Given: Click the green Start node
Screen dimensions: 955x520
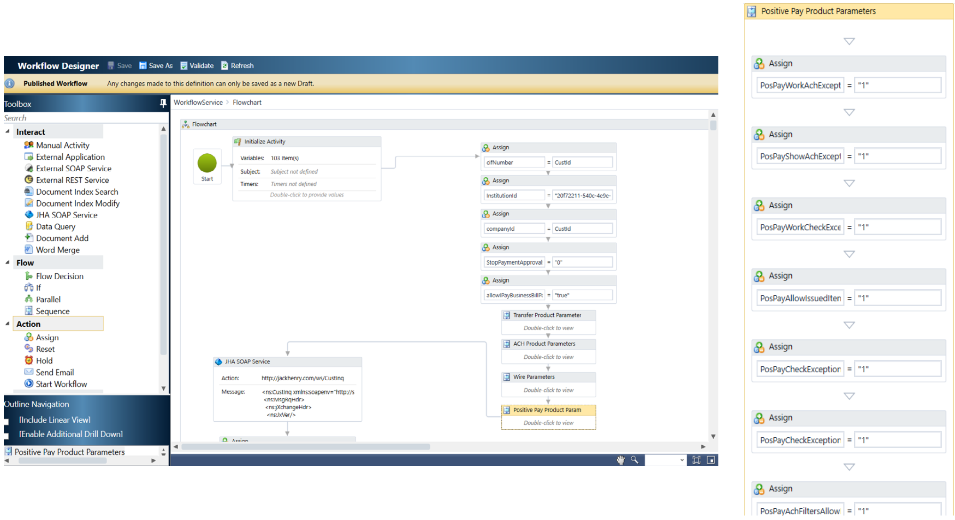Looking at the screenshot, I should click(207, 164).
